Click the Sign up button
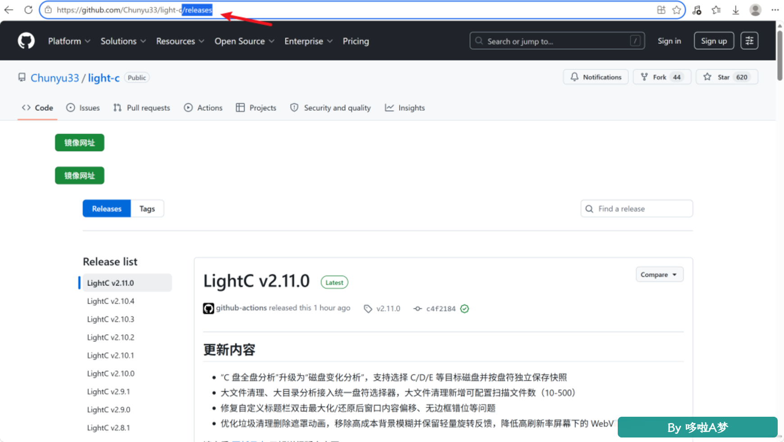Viewport: 784px width, 442px height. point(714,41)
